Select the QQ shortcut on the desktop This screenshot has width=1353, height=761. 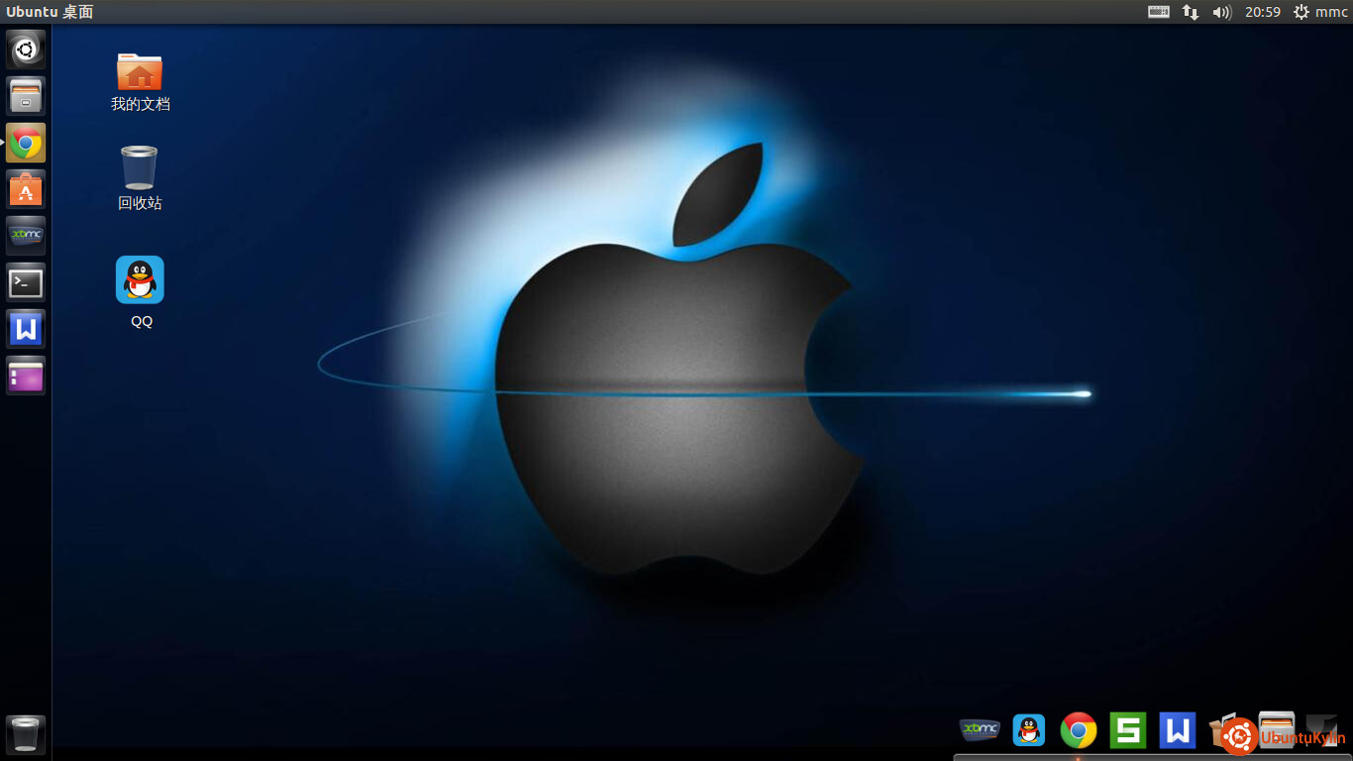(x=140, y=279)
